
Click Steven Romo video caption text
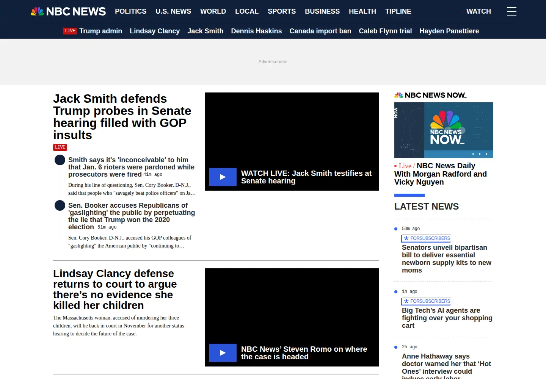pyautogui.click(x=304, y=353)
